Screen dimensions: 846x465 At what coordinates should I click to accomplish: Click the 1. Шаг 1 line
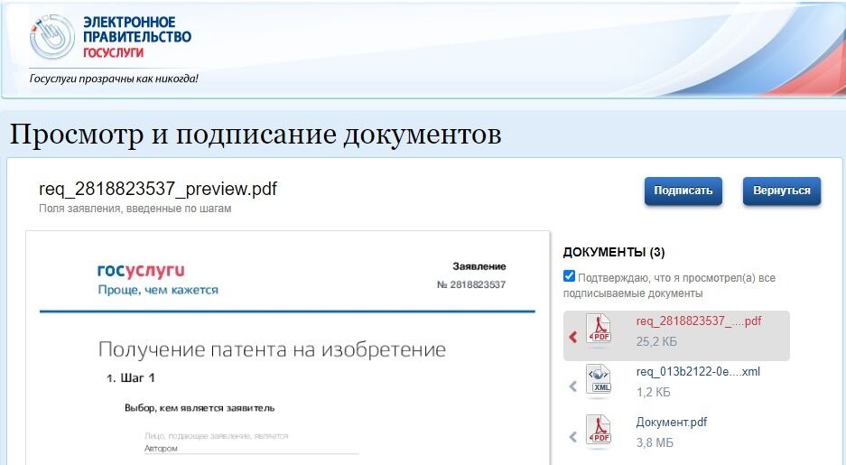point(131,378)
